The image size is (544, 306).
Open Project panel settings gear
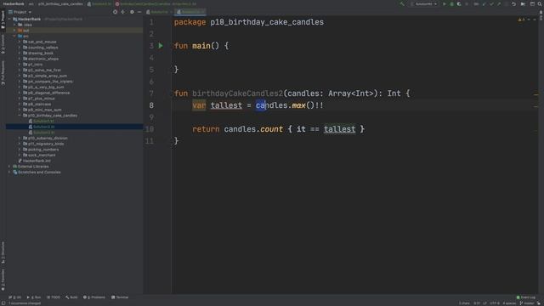click(x=132, y=12)
